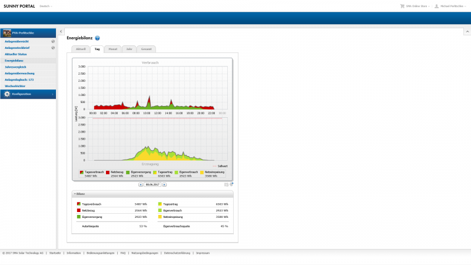This screenshot has height=265, width=471.
Task: Open the PVA plant thumbnail image
Action: coord(7,33)
